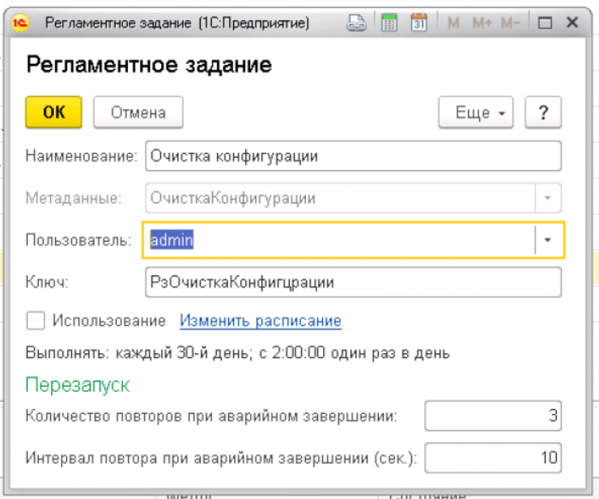Maximize the Регламентное задание window

pyautogui.click(x=545, y=23)
